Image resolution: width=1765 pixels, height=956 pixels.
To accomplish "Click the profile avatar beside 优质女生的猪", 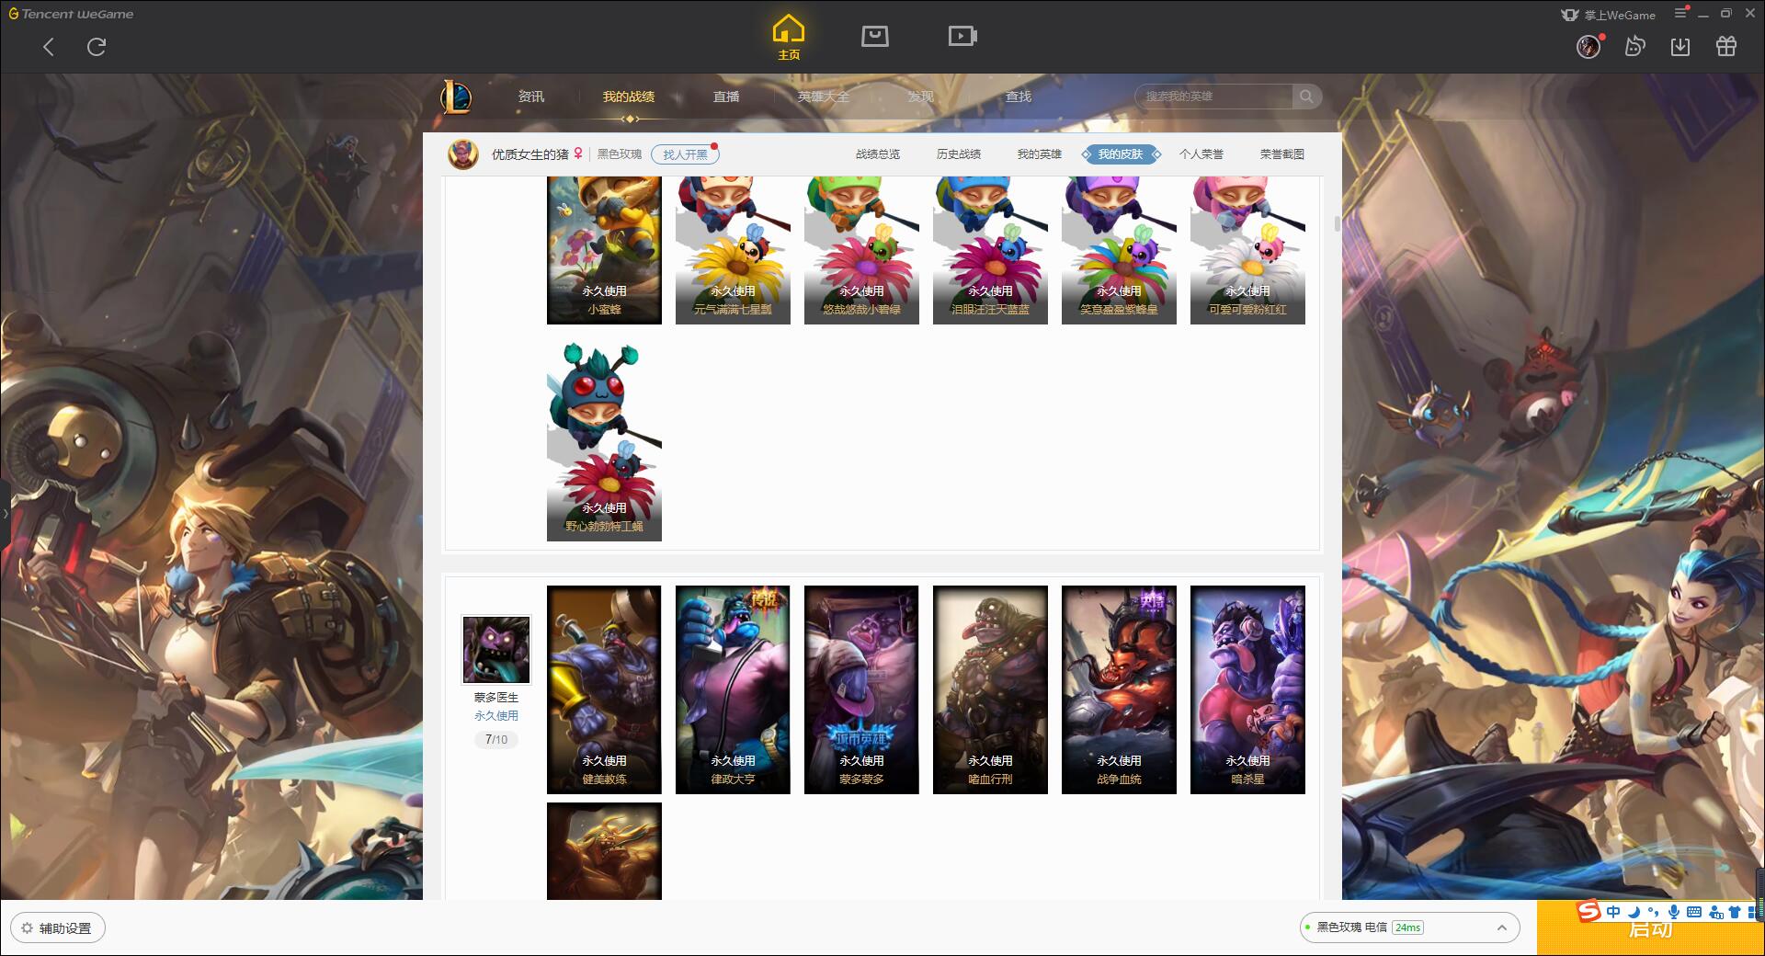I will [x=463, y=154].
